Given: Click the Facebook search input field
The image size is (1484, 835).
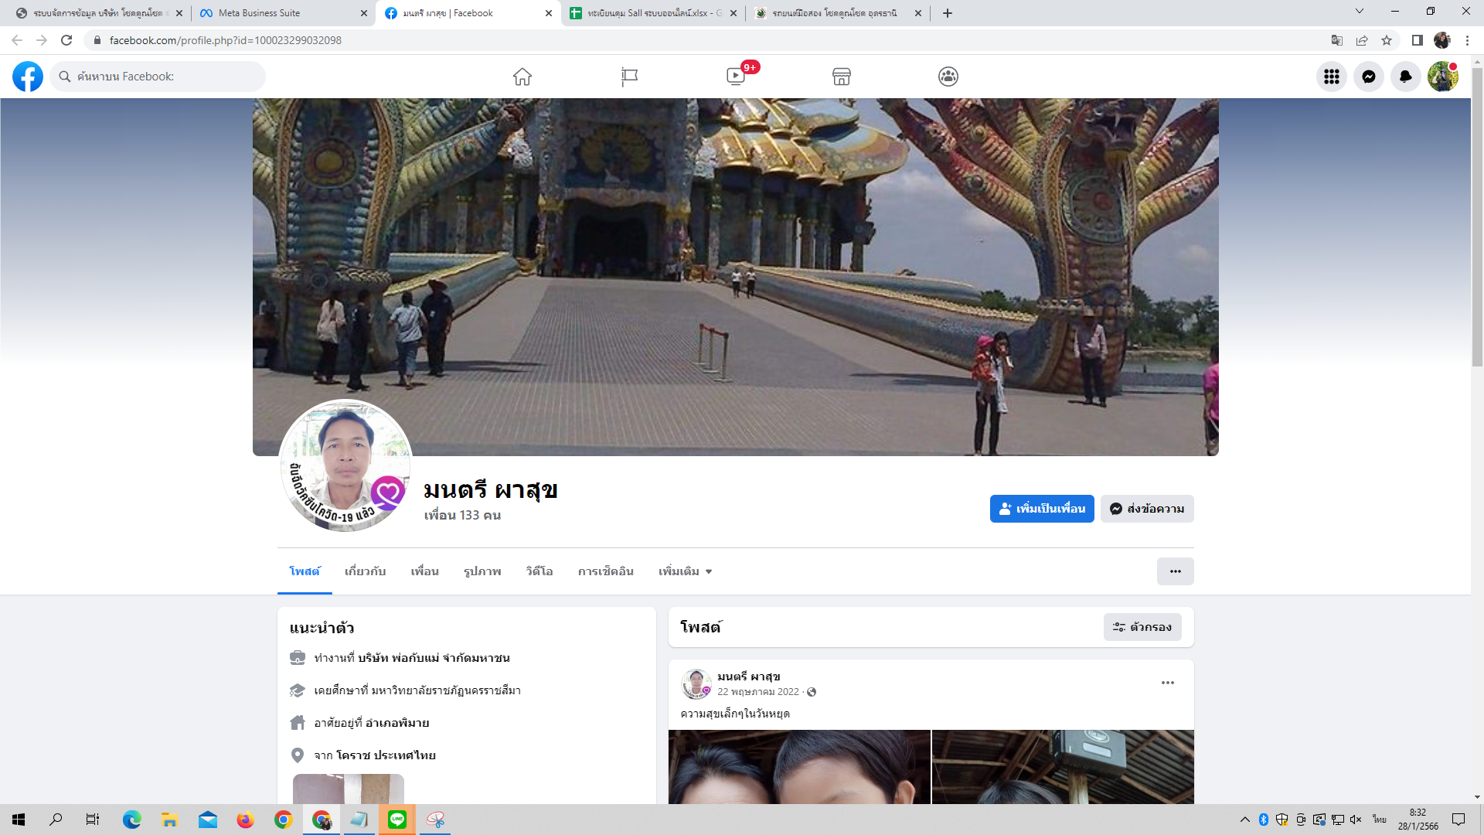Looking at the screenshot, I should click(162, 77).
